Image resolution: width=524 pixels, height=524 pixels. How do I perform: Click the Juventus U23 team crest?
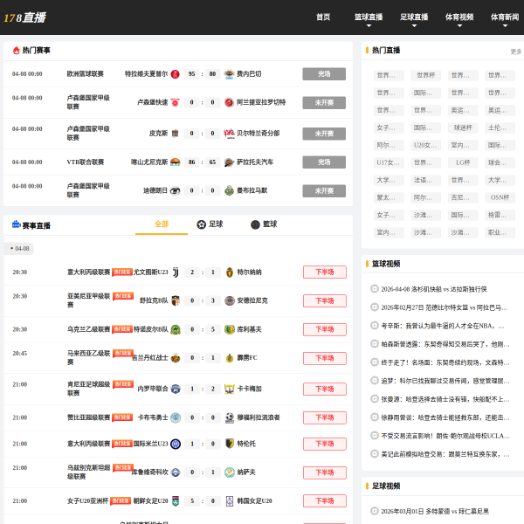pyautogui.click(x=175, y=272)
